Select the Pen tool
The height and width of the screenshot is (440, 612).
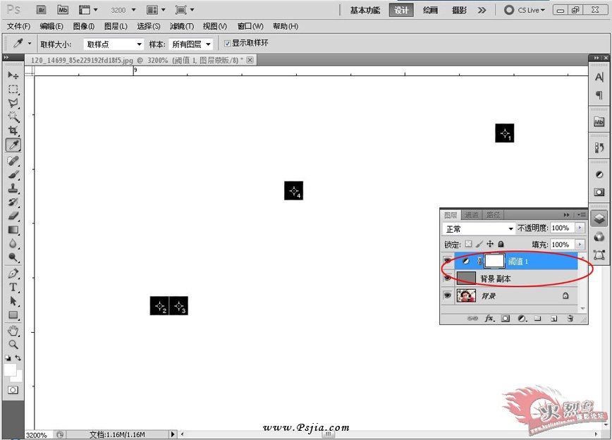click(x=13, y=274)
